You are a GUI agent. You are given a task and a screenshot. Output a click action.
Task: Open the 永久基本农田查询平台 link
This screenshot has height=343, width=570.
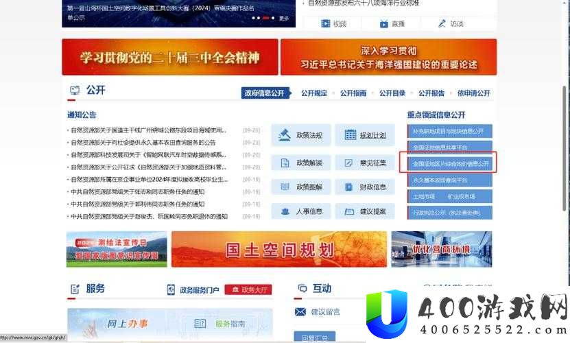[450, 180]
